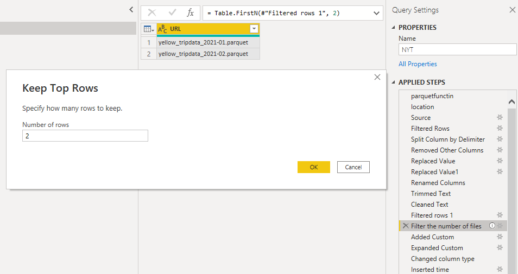The width and height of the screenshot is (518, 274).
Task: Collapse the APPLIED STEPS section
Action: coord(394,82)
